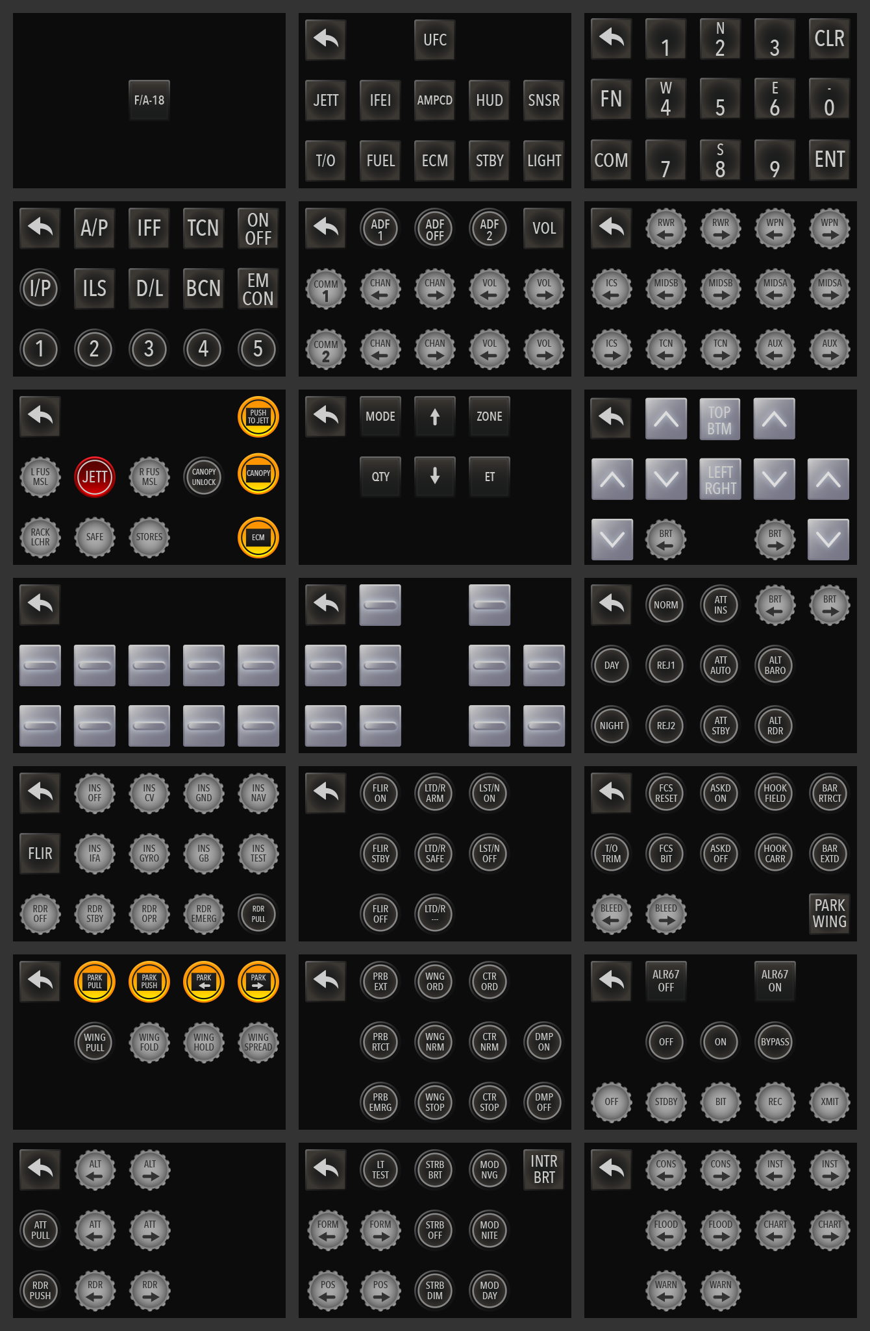Click the PARK WING button
The width and height of the screenshot is (870, 1331).
click(x=829, y=914)
